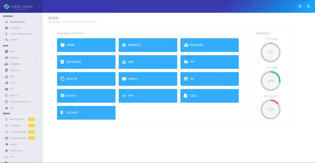Open the Back up sidebar item
The width and height of the screenshot is (315, 163).
click(14, 96)
